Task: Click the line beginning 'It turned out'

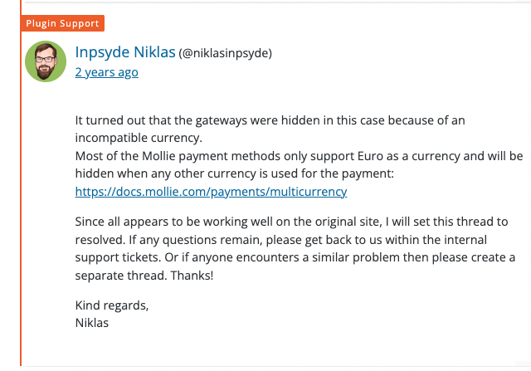Action: click(x=270, y=120)
